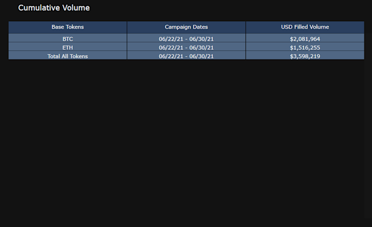The height and width of the screenshot is (227, 372).
Task: Click the word Tokens in header
Action: 74,27
